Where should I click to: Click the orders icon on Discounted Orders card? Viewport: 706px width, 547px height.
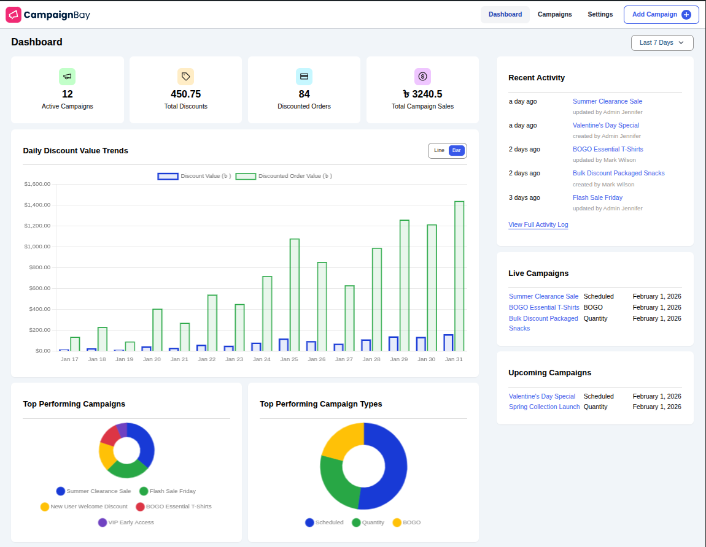point(304,76)
